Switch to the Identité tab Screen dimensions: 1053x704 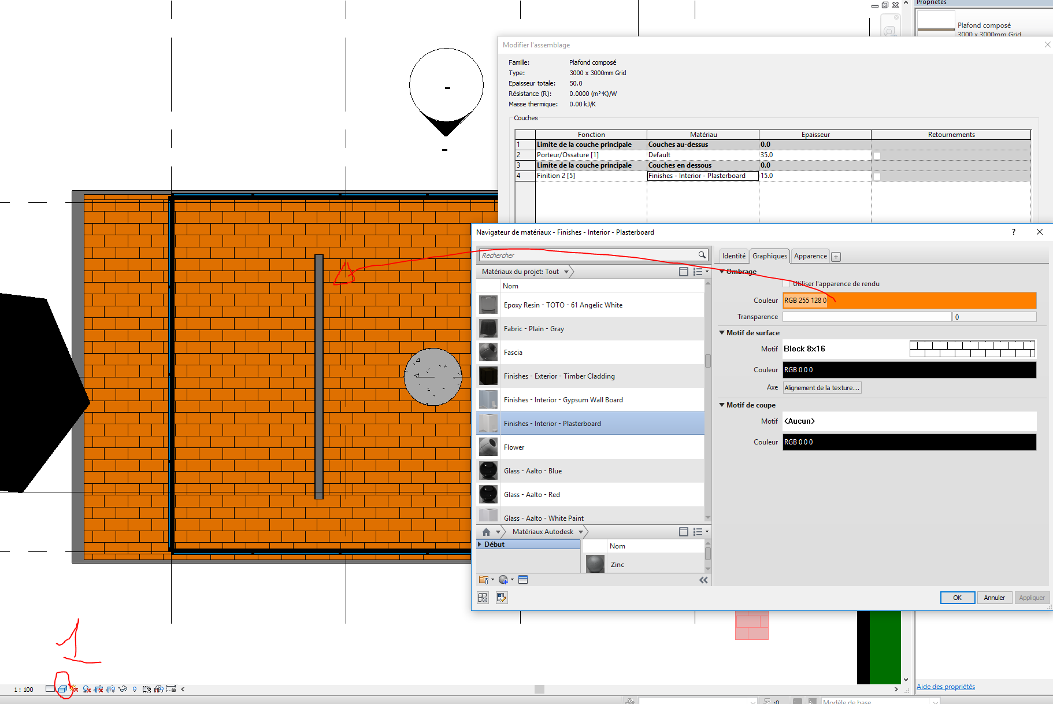(733, 256)
